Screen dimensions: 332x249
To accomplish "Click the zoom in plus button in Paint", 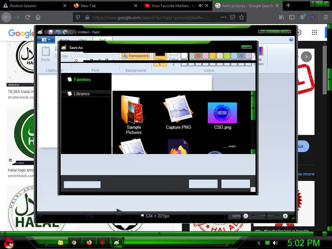I will [285, 216].
